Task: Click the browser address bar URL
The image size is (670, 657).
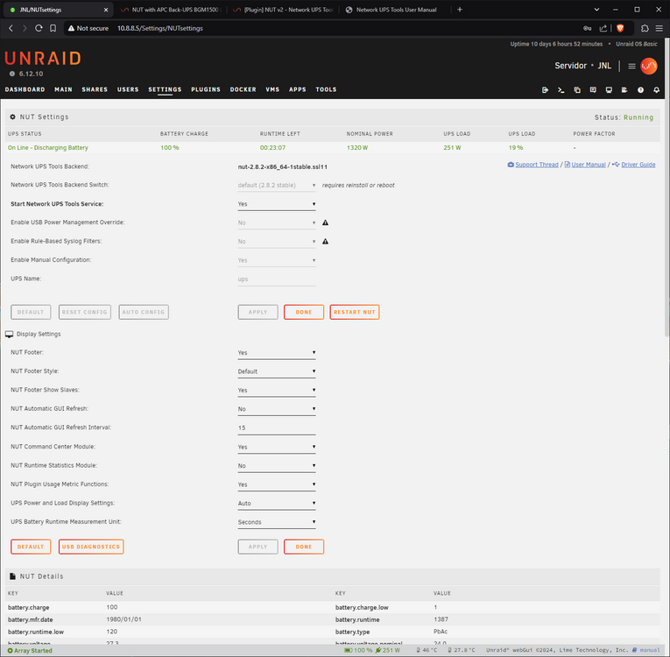Action: [159, 28]
